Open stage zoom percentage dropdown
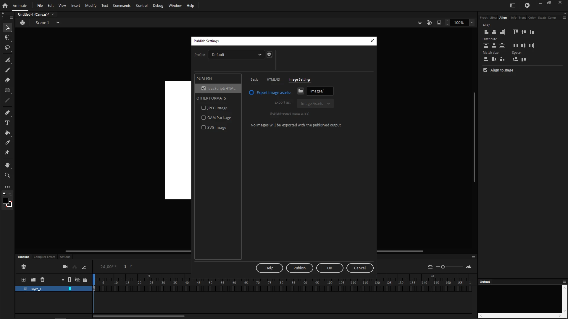568x319 pixels. pyautogui.click(x=472, y=23)
